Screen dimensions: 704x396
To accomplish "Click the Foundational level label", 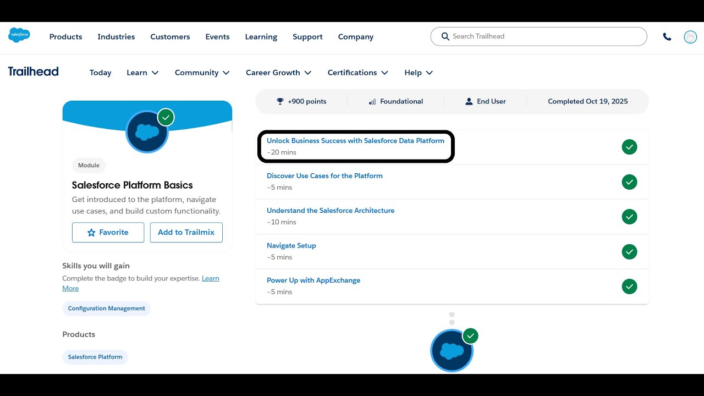I will tap(402, 101).
